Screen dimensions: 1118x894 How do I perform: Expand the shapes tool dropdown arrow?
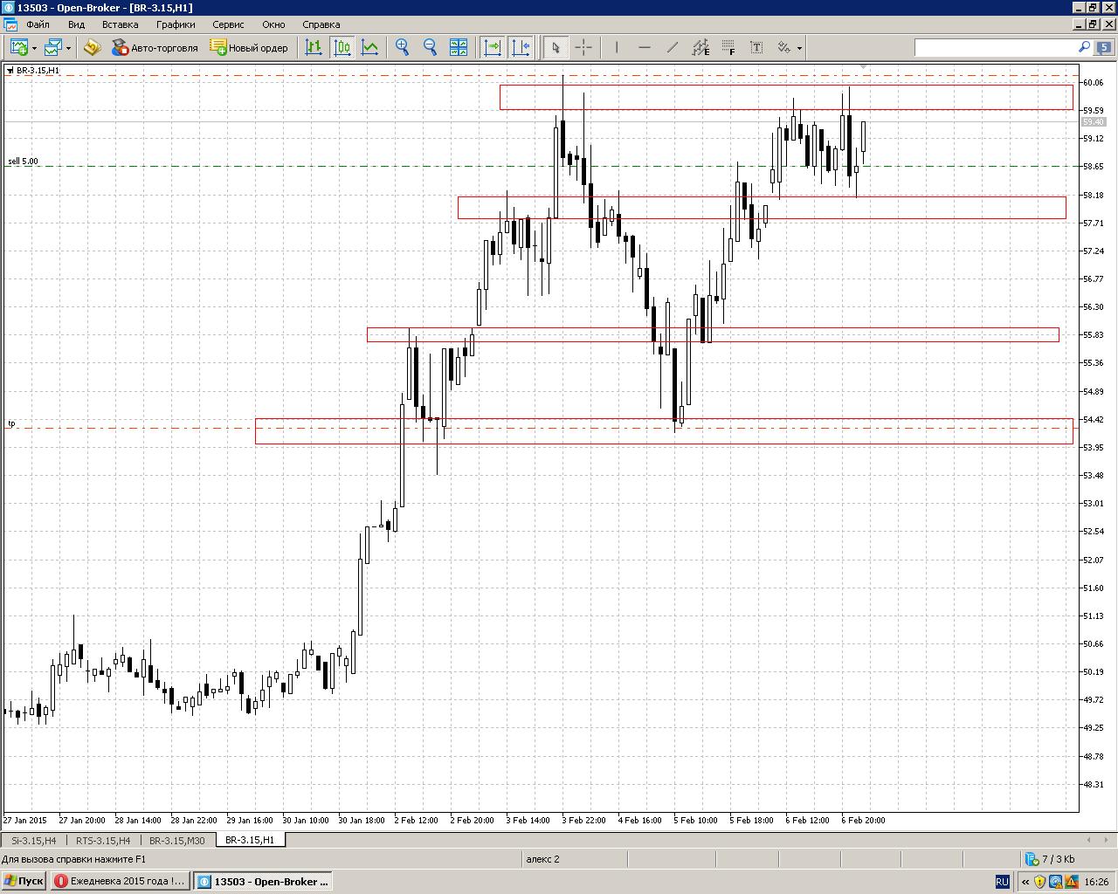(799, 48)
